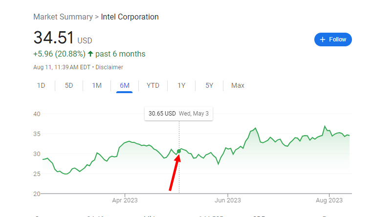Click the plus icon on Follow button
The image size is (372, 217).
pos(323,39)
